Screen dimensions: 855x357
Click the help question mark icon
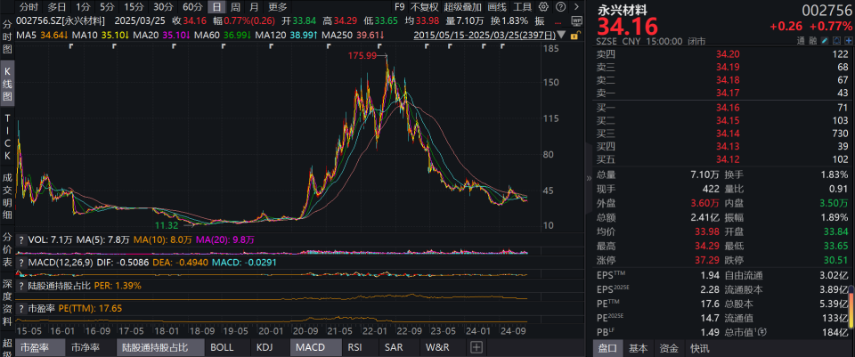560,7
